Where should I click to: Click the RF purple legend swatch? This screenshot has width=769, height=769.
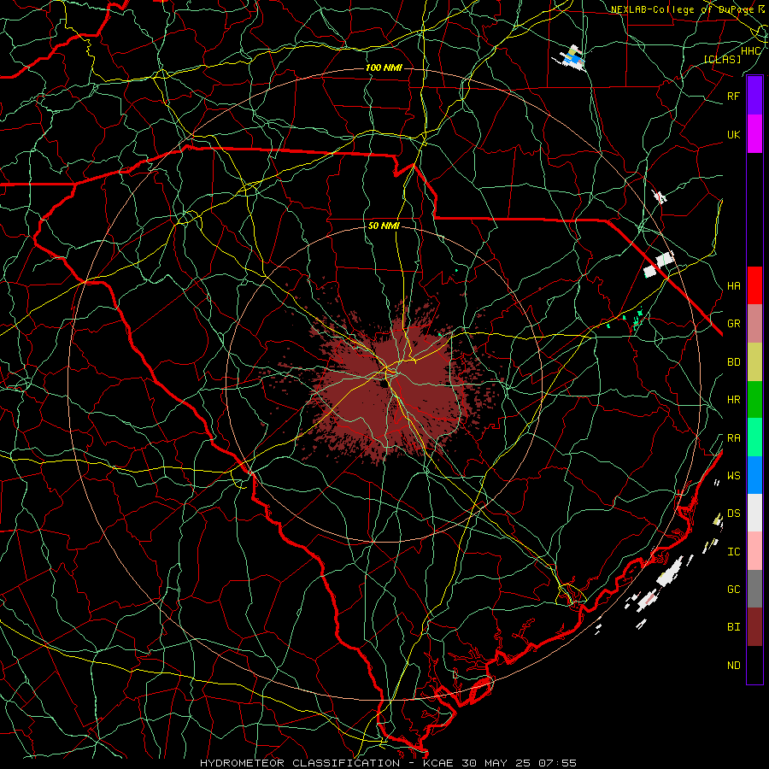click(754, 96)
